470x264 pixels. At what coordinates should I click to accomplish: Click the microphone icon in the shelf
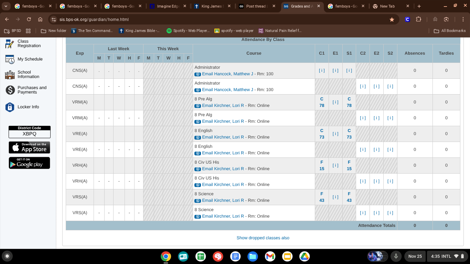point(396,256)
